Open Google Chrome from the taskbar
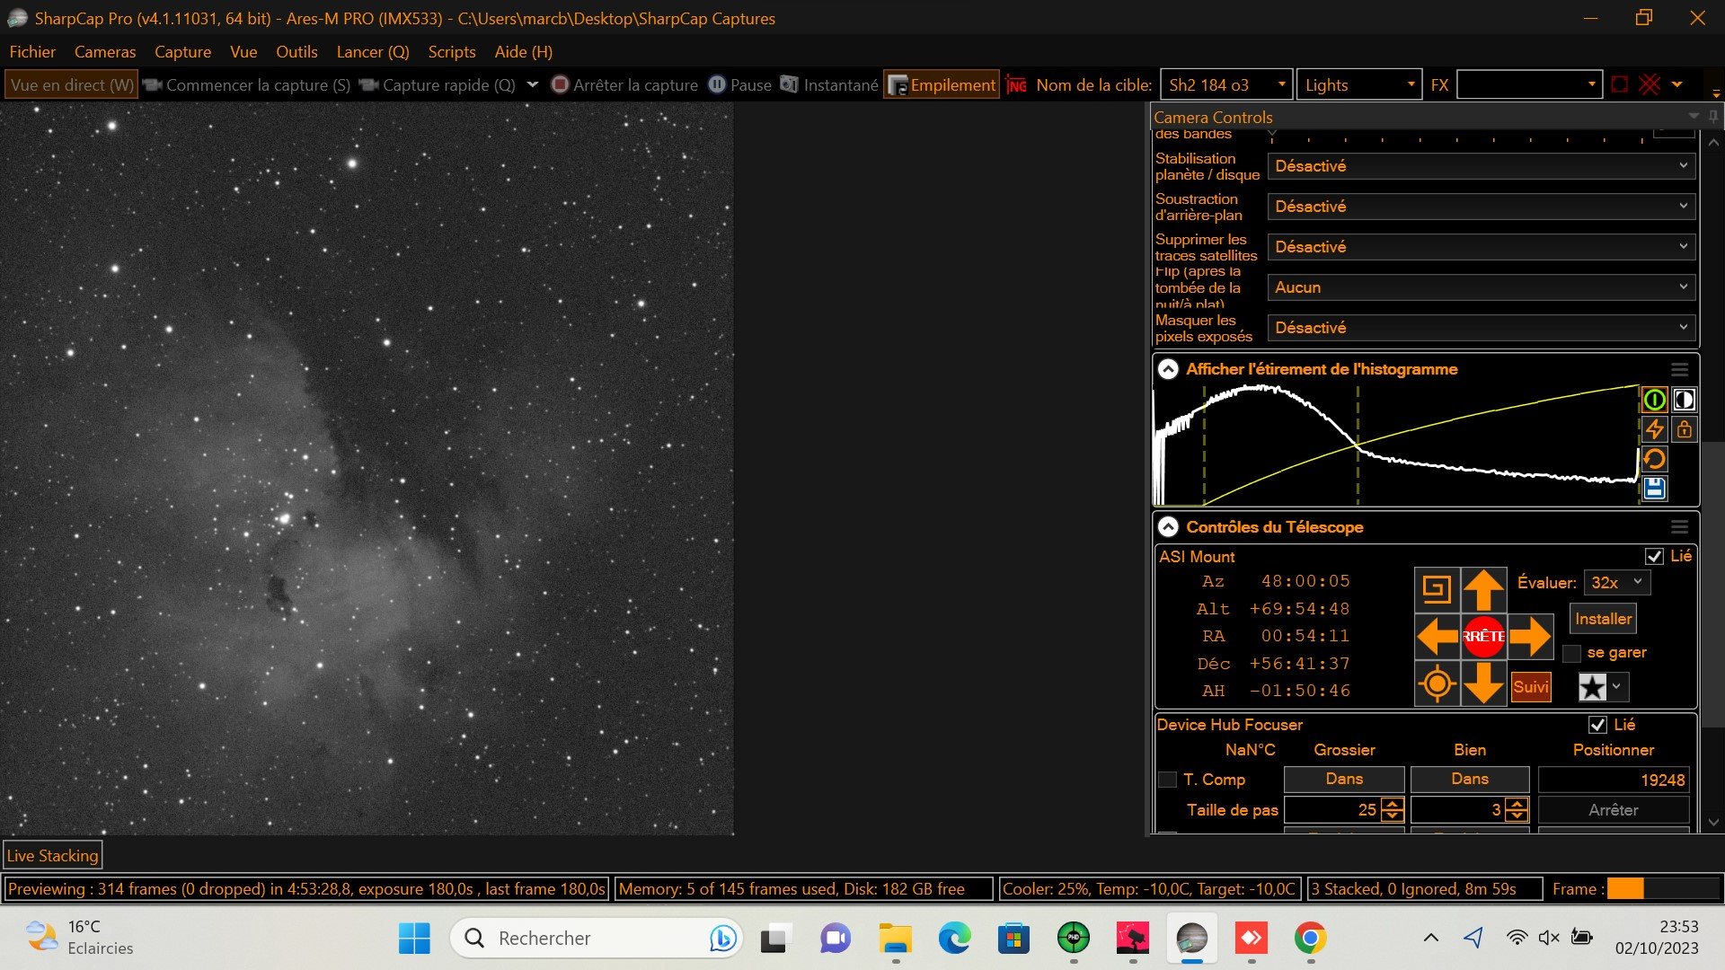The height and width of the screenshot is (970, 1725). 1310,939
